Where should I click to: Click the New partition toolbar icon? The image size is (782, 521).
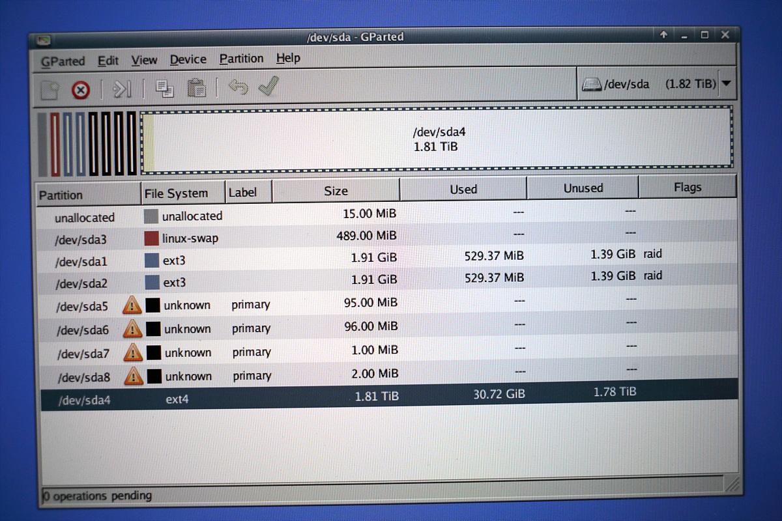tap(50, 89)
